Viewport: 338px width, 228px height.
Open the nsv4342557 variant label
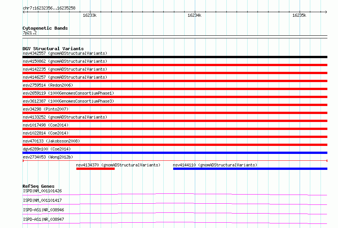(x=65, y=53)
